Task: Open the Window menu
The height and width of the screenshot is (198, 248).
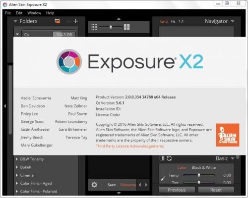Action: point(34,13)
